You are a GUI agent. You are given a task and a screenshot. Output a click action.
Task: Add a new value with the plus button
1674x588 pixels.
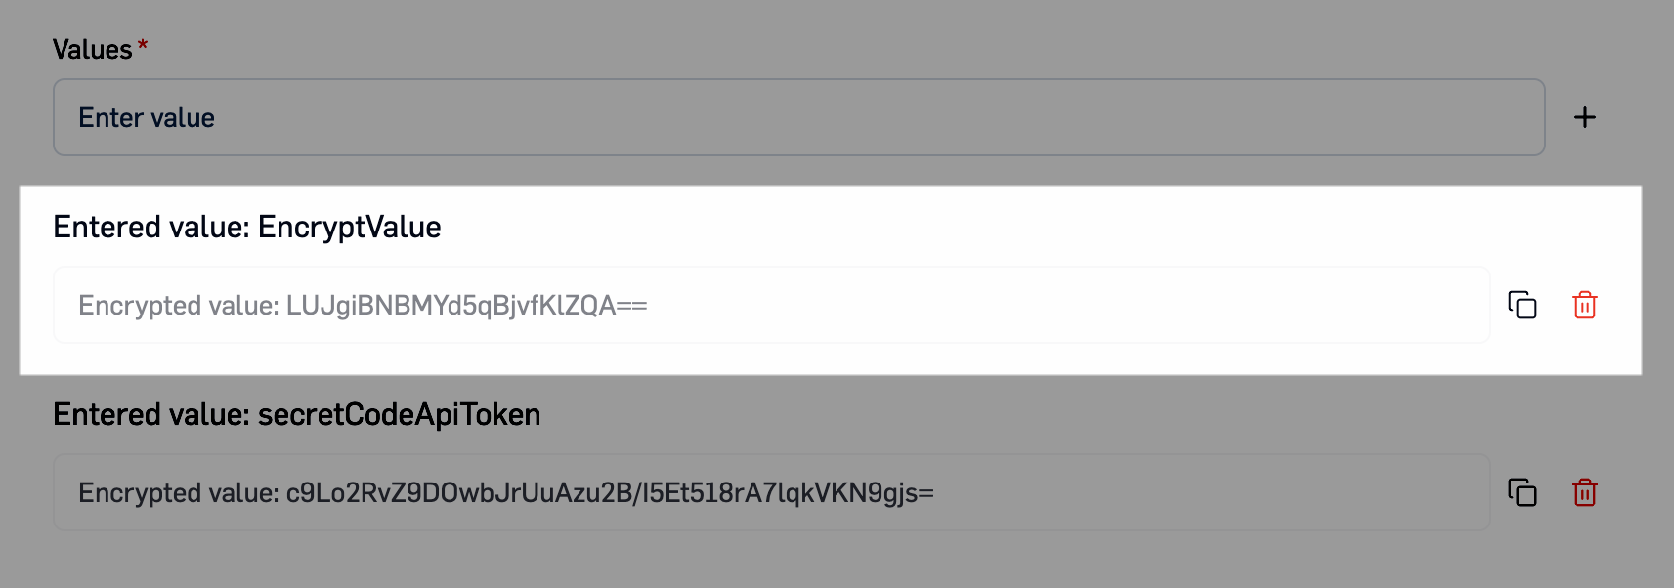1585,116
